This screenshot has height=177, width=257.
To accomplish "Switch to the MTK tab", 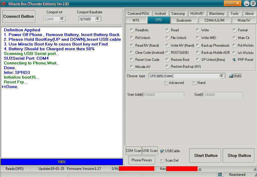I will point(136,20).
